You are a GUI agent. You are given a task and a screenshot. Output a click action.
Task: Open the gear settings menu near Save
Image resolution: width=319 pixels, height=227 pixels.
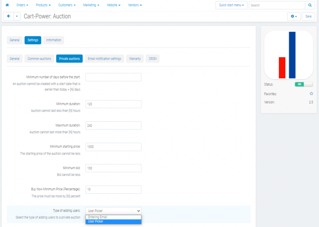pyautogui.click(x=294, y=16)
